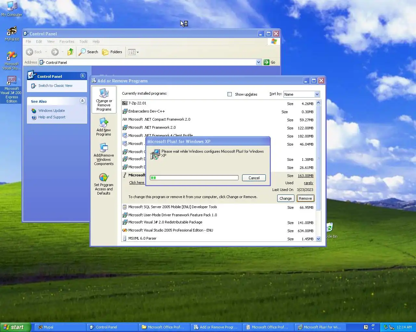Click the Microsoft Plus! installer dialog icon
Viewport: 416px width, 332px height.
[155, 154]
